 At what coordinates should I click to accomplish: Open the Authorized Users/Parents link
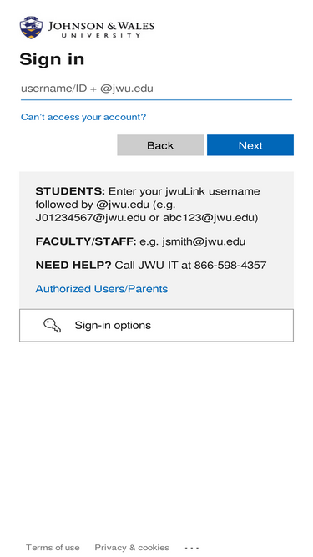[x=102, y=289]
